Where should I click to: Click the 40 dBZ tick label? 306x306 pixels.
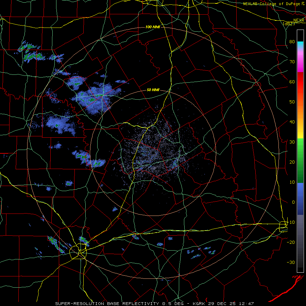(x=292, y=122)
